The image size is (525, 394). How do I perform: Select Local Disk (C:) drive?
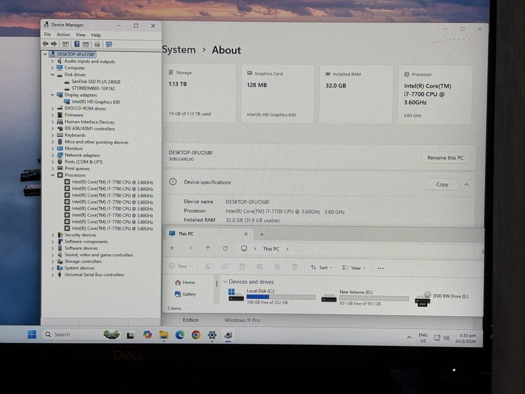[271, 296]
